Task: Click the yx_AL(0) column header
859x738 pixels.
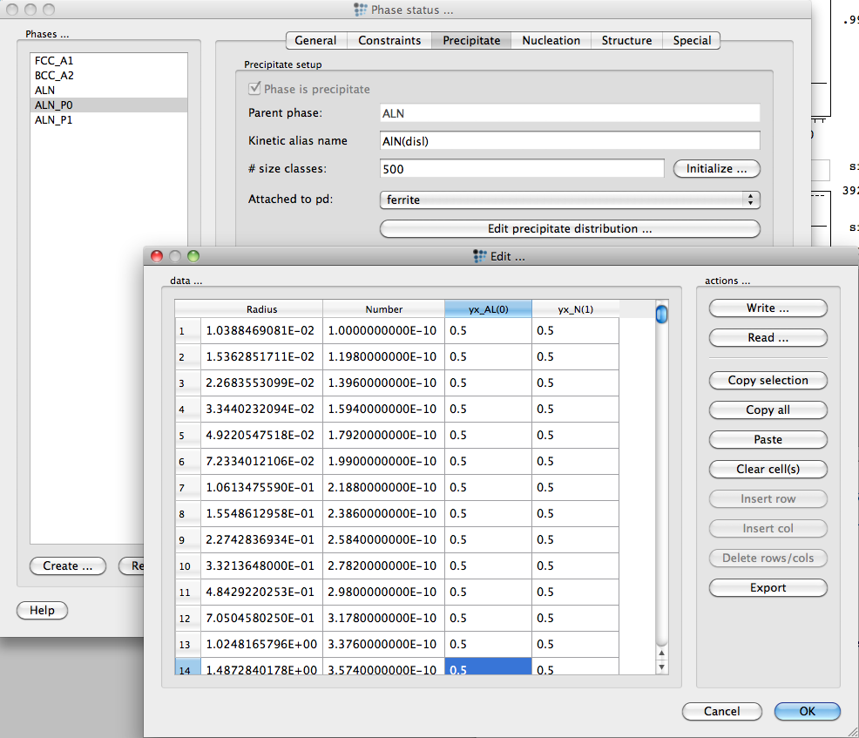Action: pos(488,309)
